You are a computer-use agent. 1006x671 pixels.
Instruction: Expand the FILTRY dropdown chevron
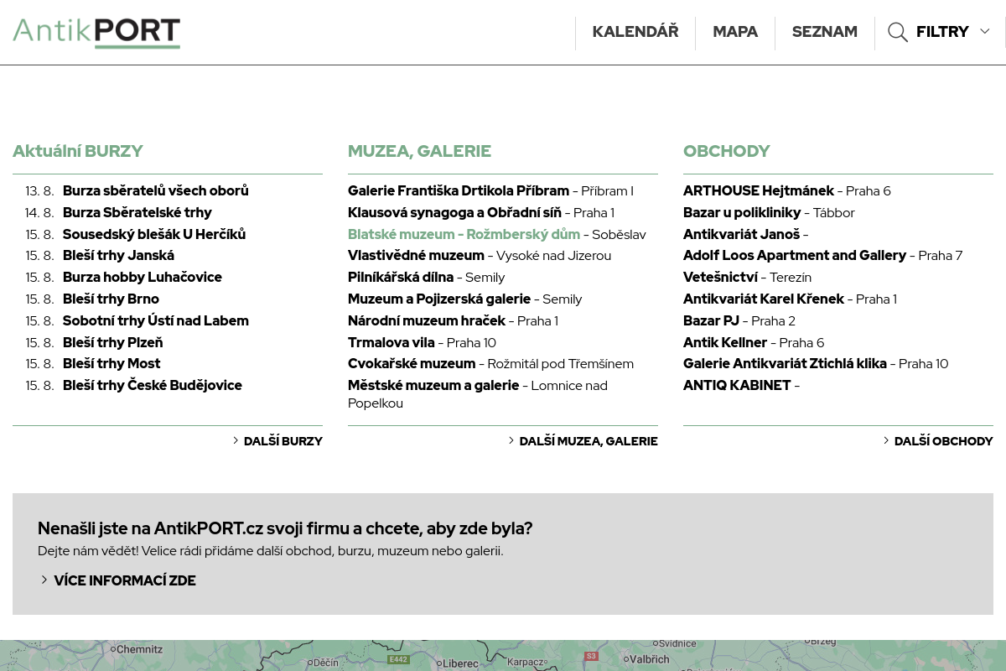coord(985,31)
